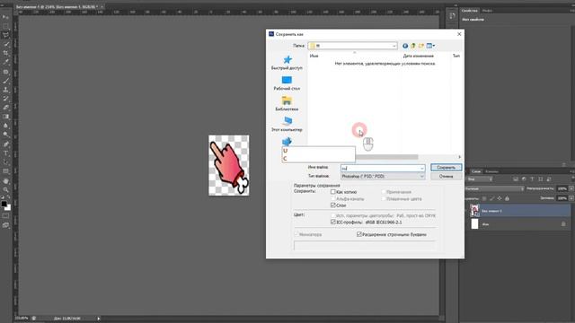This screenshot has height=323, width=575.
Task: Open layer blending mode dropdown
Action: [495, 188]
